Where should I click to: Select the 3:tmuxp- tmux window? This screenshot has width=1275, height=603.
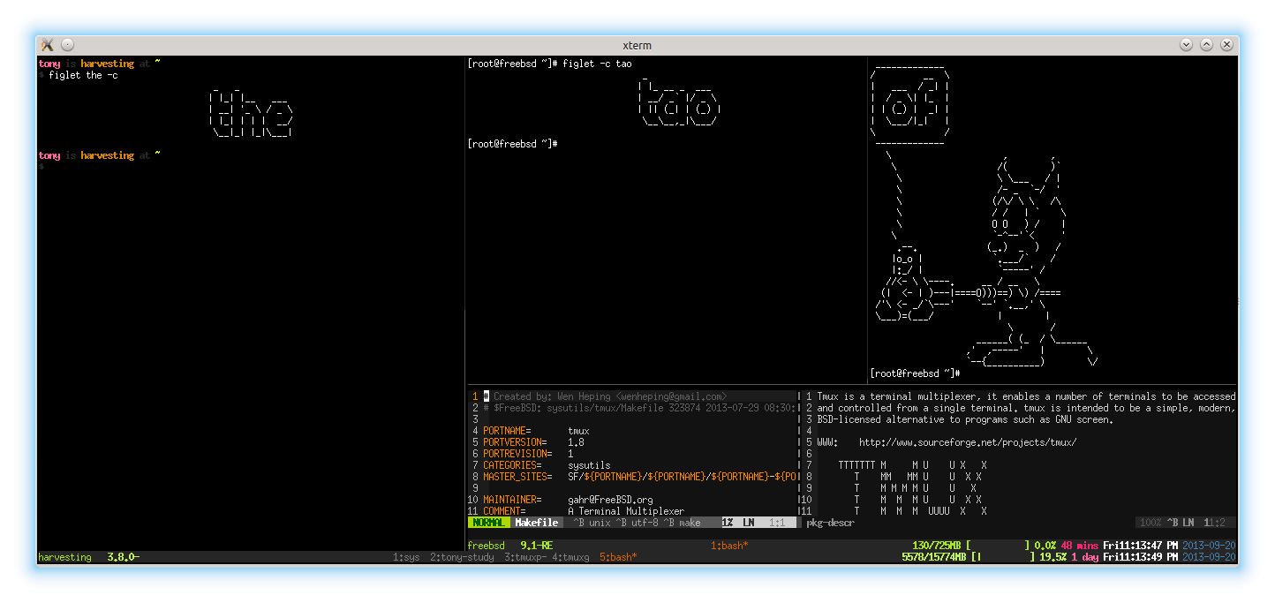(x=524, y=557)
